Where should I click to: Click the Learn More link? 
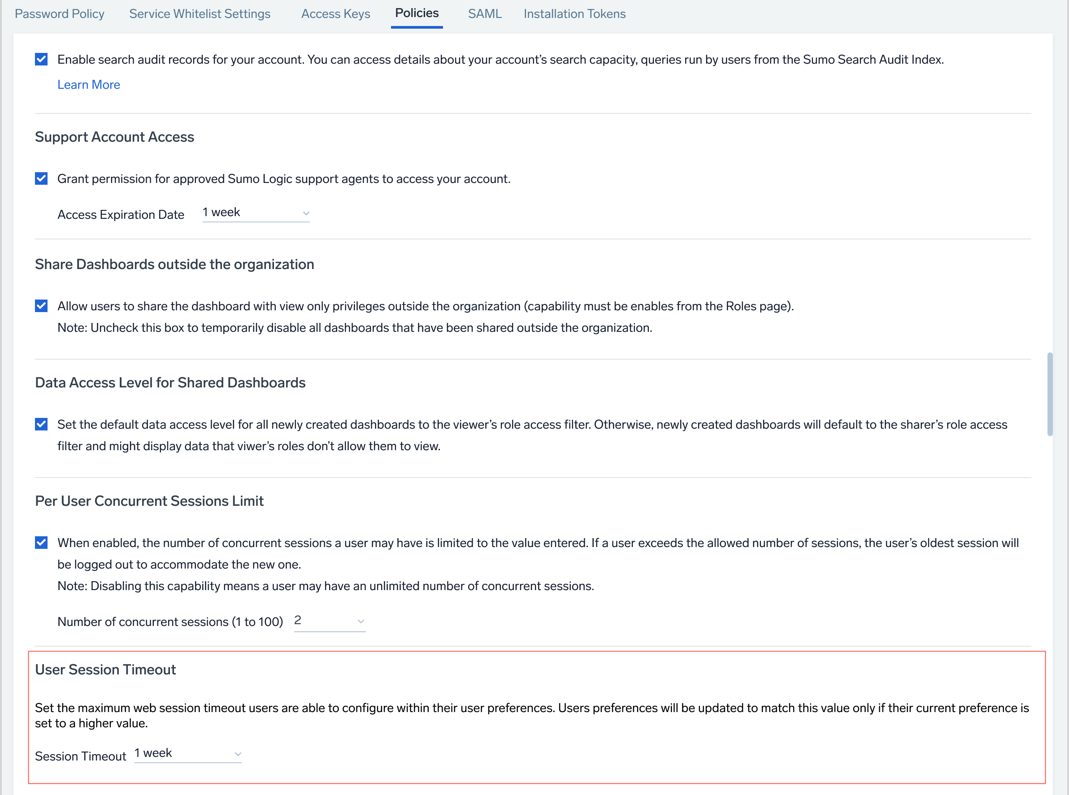point(89,84)
